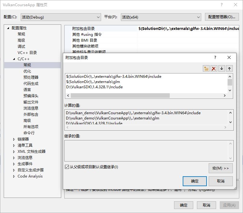Viewport: 243px width, 213px height.
Task: Expand the Code Analysis tree node
Action: (14, 176)
